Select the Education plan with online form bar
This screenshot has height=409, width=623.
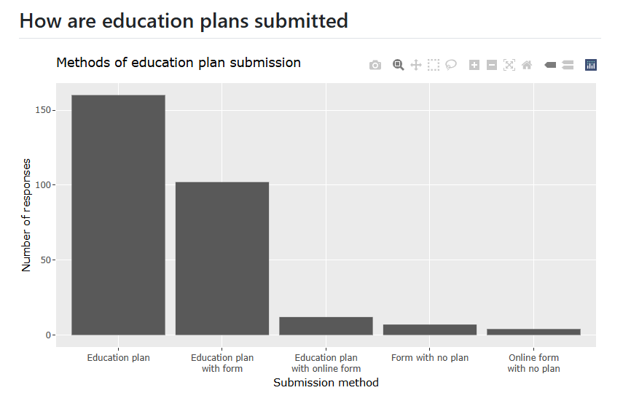click(326, 326)
